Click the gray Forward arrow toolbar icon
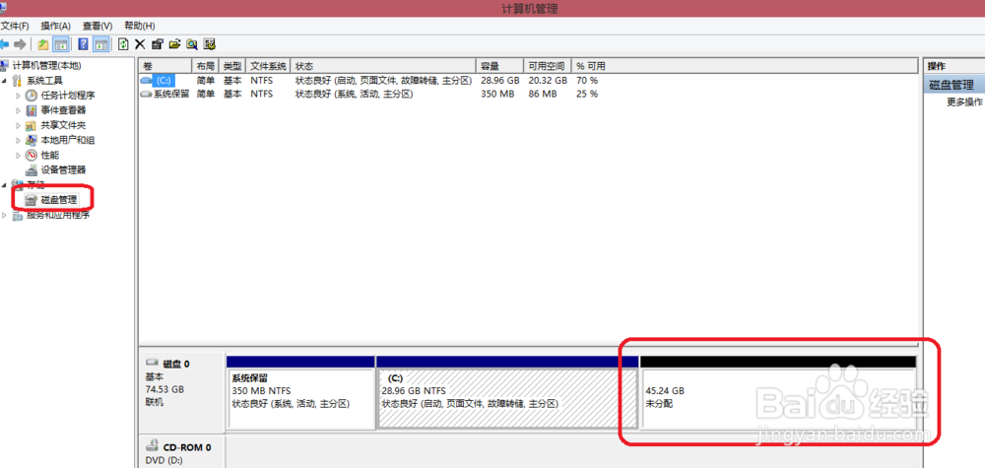Viewport: 985px width, 468px height. [x=20, y=44]
